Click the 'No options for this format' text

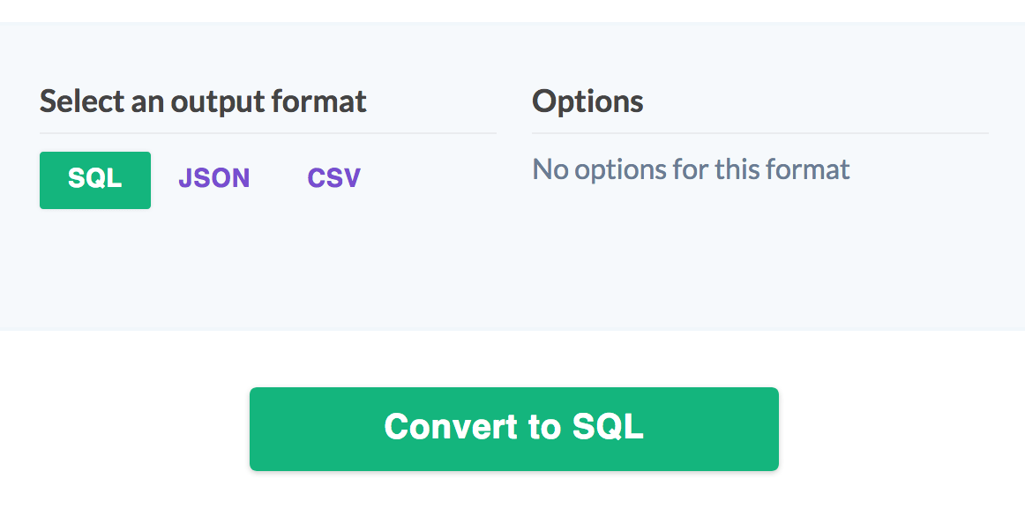pyautogui.click(x=689, y=168)
